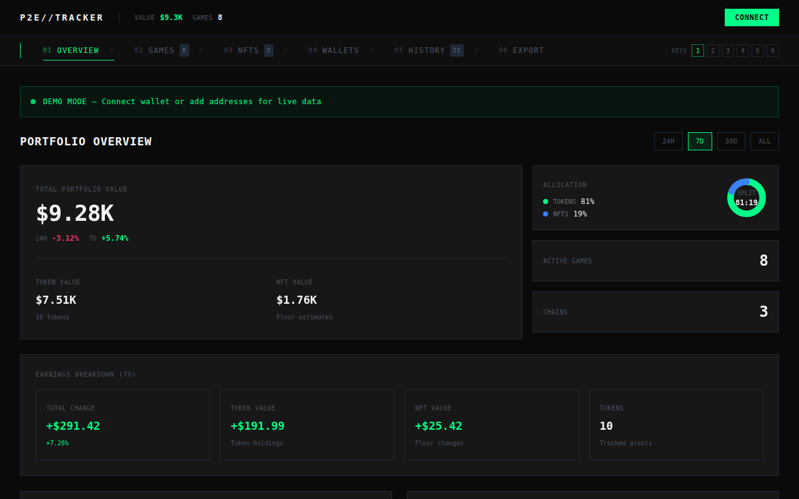Click the NFTS legend dot in Allocation

(x=545, y=214)
